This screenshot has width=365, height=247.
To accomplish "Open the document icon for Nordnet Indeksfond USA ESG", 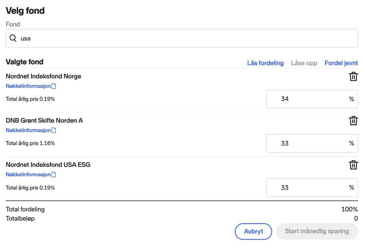I will pyautogui.click(x=54, y=174).
